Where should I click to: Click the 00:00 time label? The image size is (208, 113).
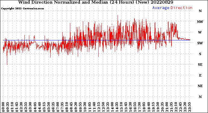3,107
